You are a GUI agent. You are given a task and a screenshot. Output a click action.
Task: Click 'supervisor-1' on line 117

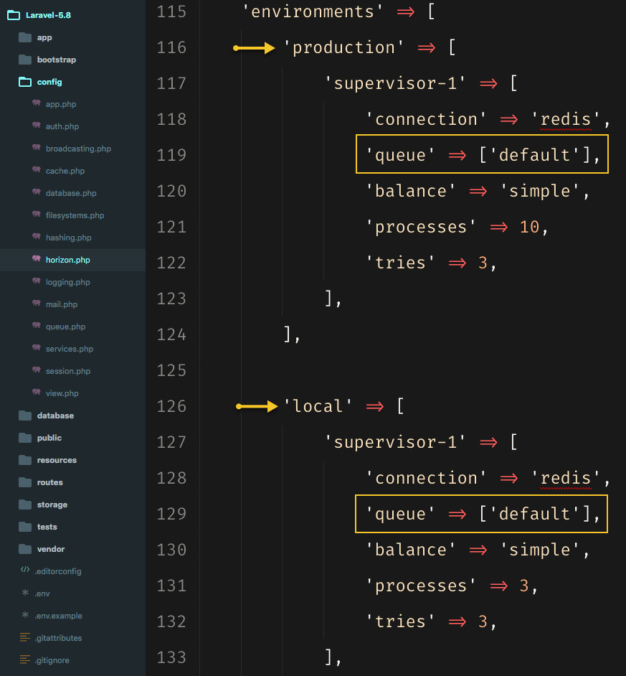tap(395, 83)
